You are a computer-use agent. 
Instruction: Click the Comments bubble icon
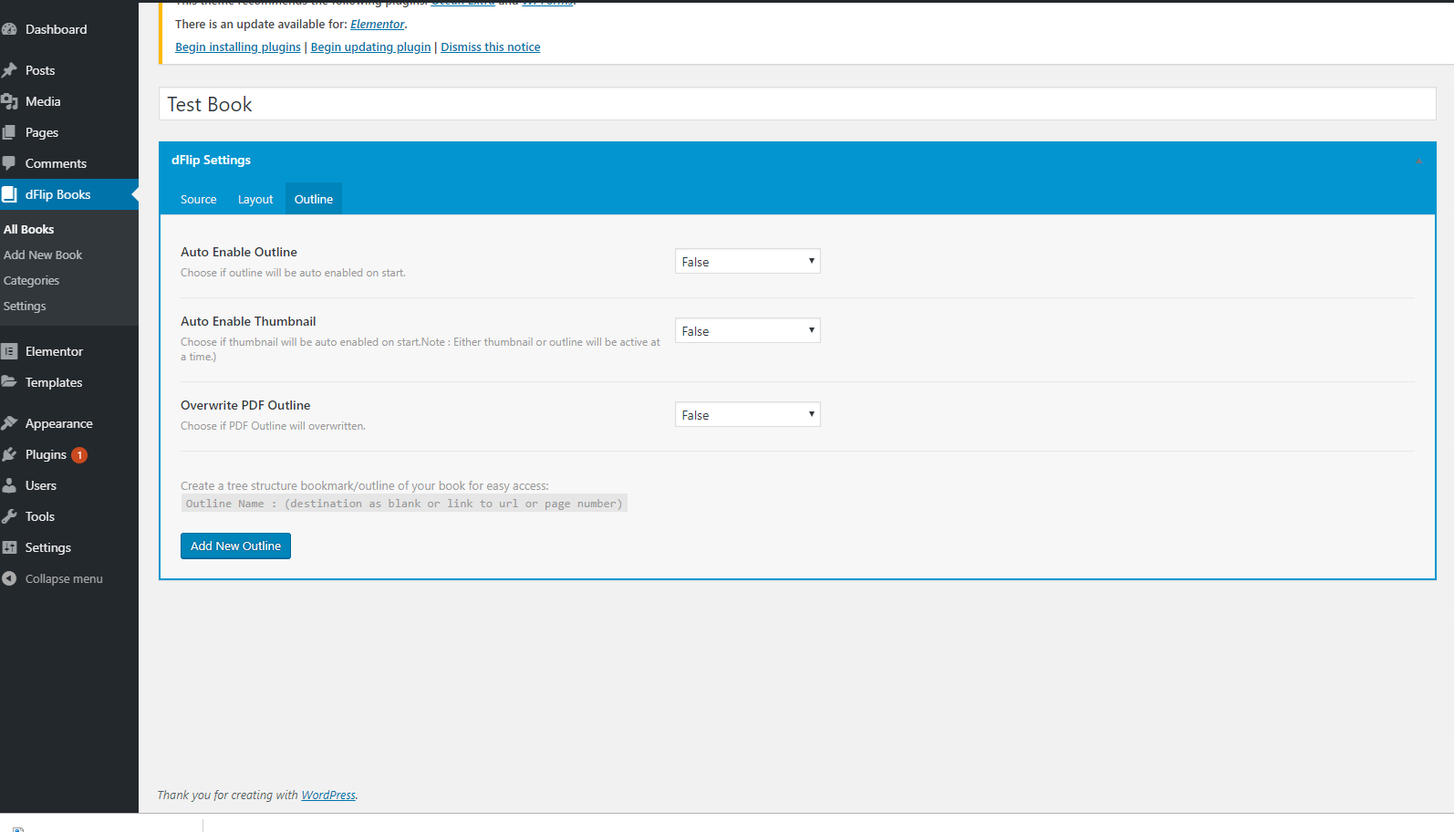[9, 163]
